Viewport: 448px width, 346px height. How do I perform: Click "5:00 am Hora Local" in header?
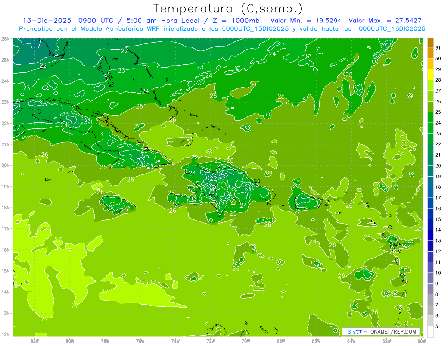coord(164,21)
